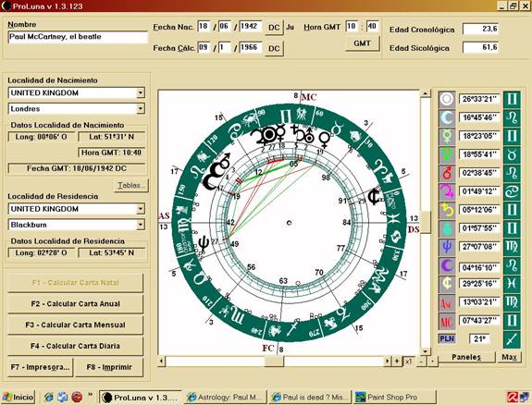The width and height of the screenshot is (532, 405).
Task: Toggle DC next to Fecha Cálc.
Action: click(274, 49)
